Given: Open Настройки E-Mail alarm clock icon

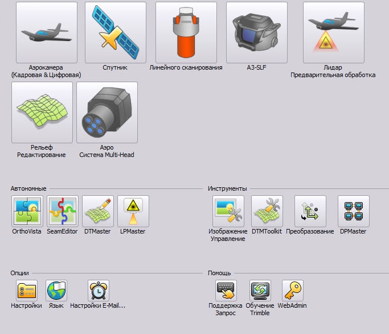Looking at the screenshot, I should (x=98, y=291).
